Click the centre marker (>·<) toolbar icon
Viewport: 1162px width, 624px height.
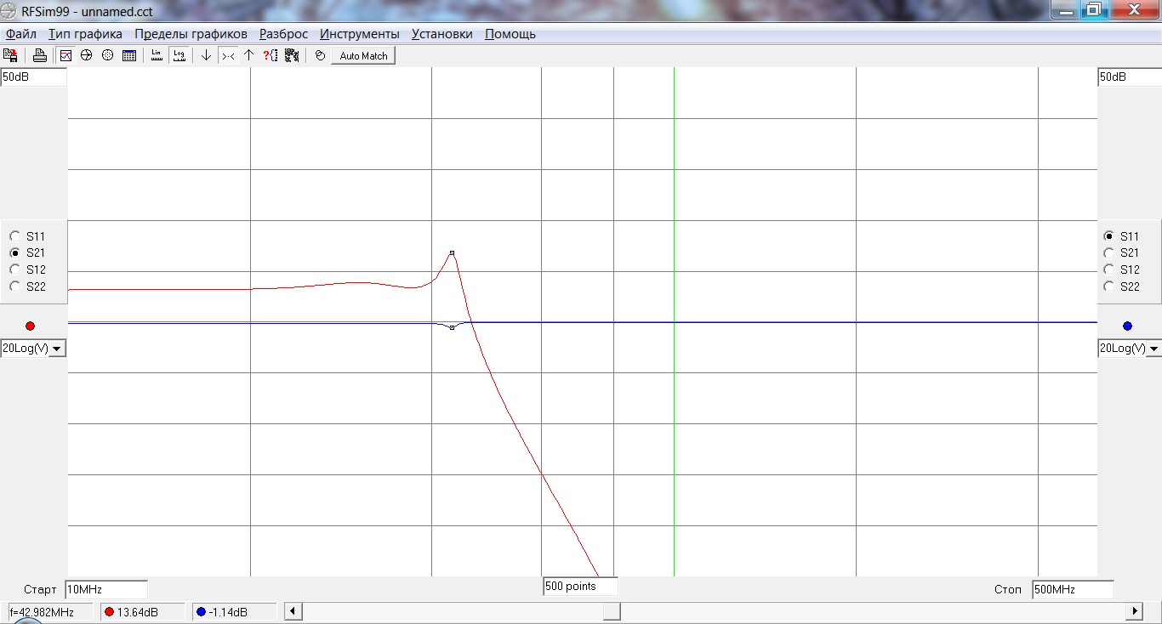click(228, 55)
